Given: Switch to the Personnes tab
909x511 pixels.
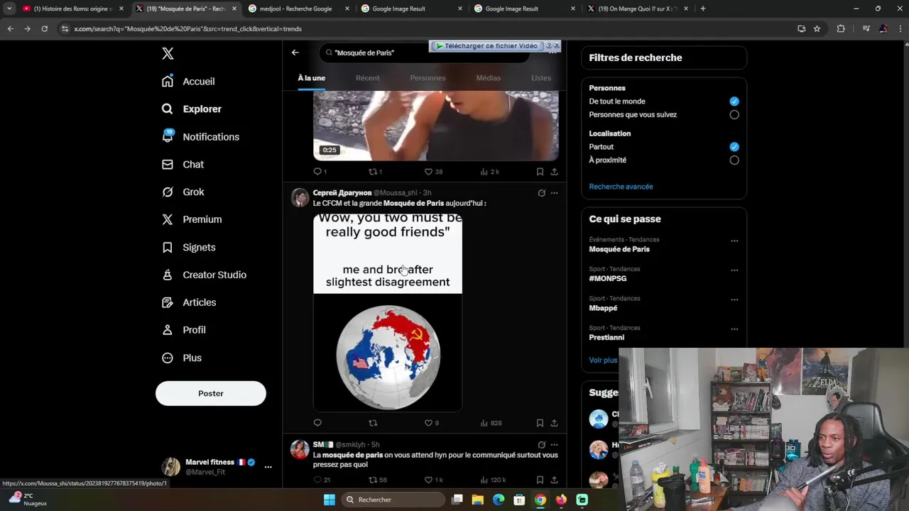Looking at the screenshot, I should (x=428, y=78).
